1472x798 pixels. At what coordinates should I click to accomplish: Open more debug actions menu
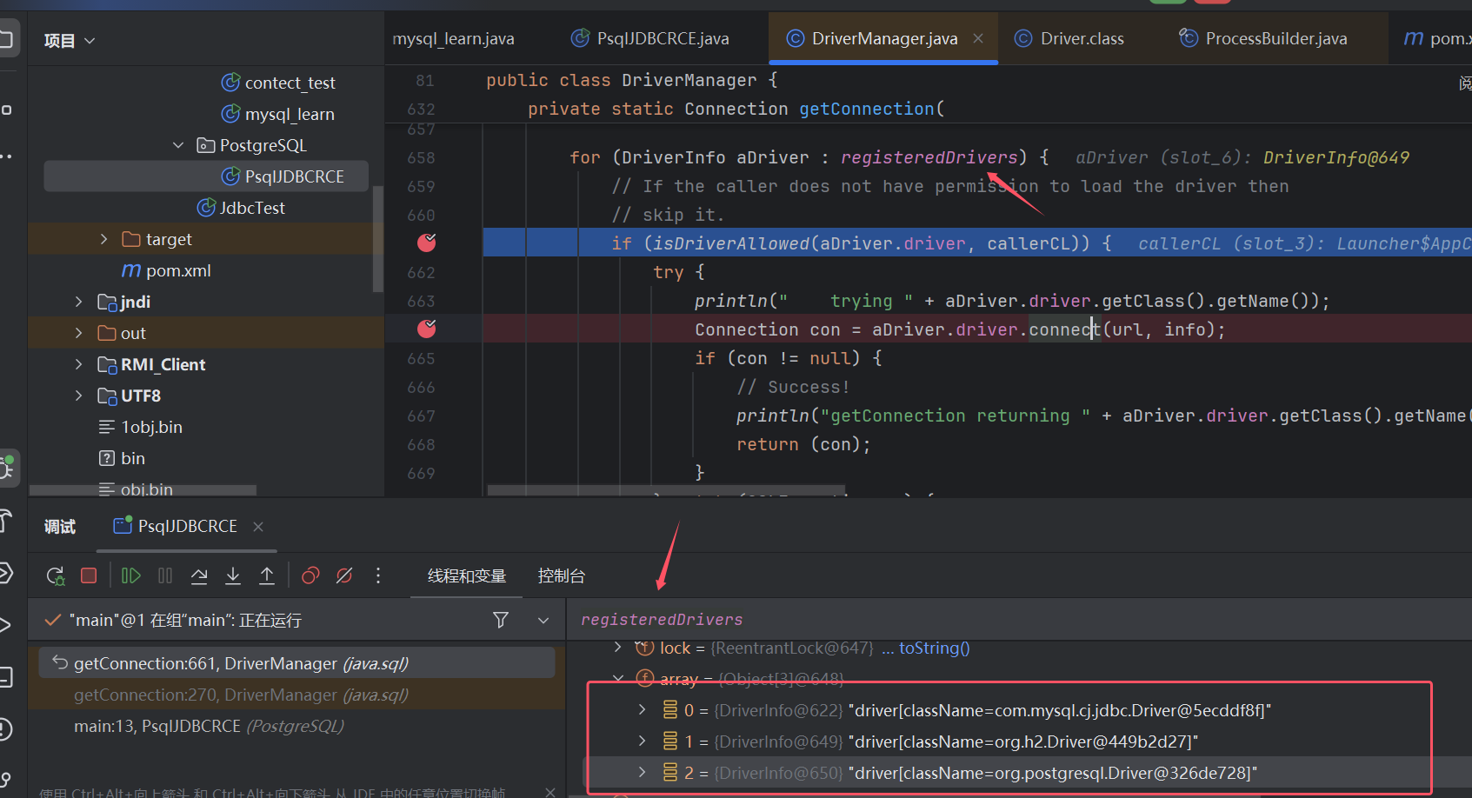coord(377,575)
